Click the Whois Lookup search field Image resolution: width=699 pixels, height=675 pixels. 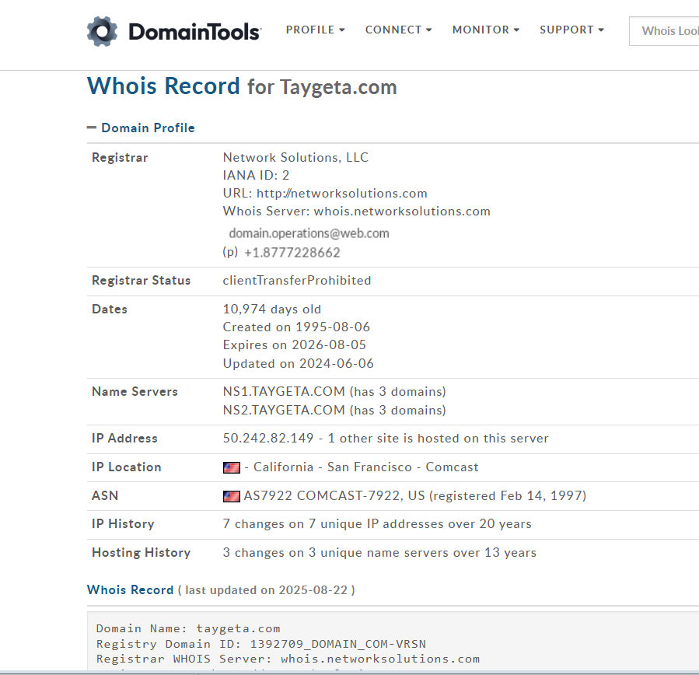pyautogui.click(x=666, y=31)
